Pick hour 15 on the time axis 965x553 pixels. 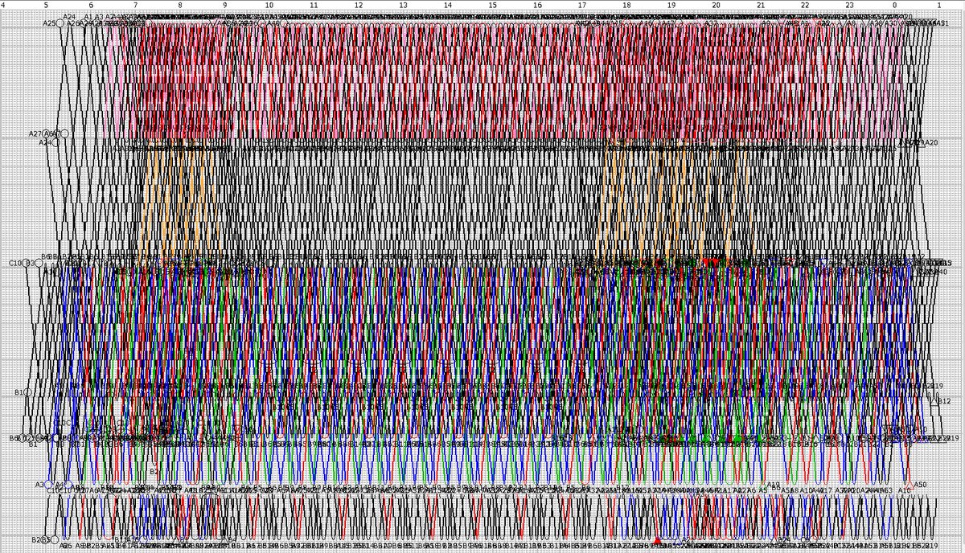(492, 5)
